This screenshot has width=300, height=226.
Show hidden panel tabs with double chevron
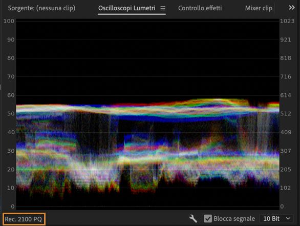click(292, 8)
